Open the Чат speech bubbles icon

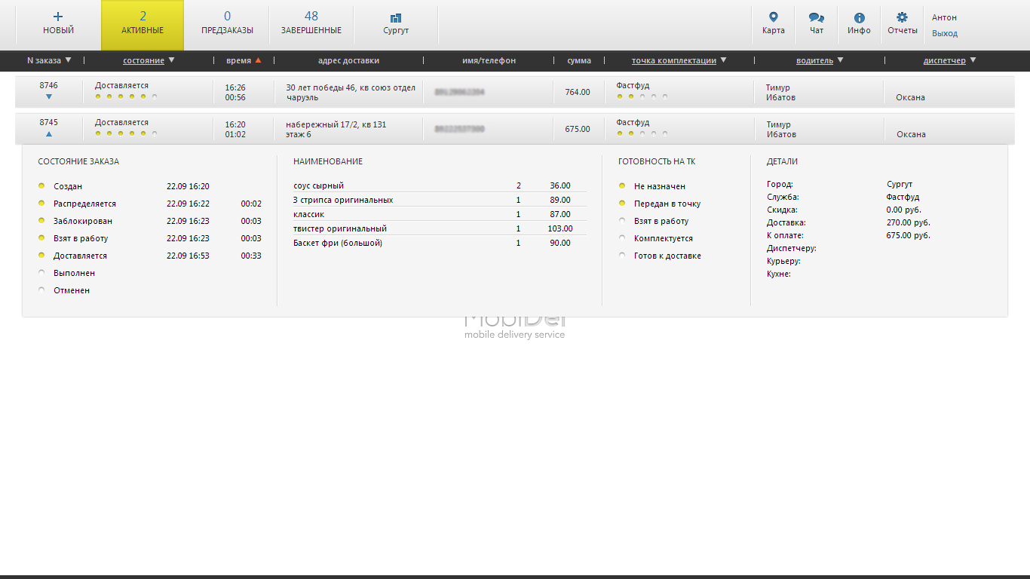point(816,17)
